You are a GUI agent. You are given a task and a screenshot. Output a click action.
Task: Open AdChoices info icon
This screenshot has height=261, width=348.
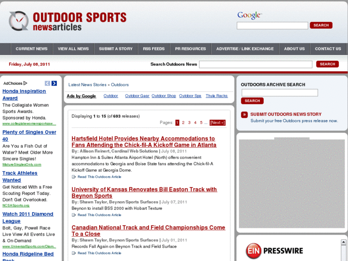point(25,83)
